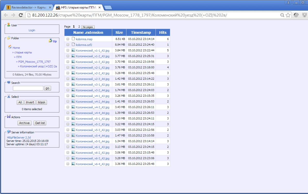308x194 pixels.
Task: Sort by the Hits column header
Action: (x=163, y=33)
